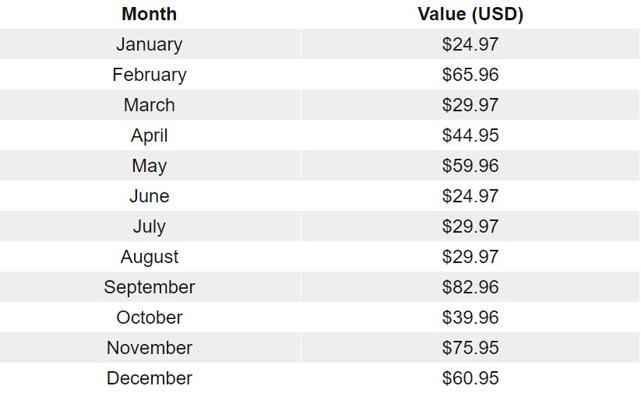Image resolution: width=641 pixels, height=400 pixels.
Task: Select the June month cell
Action: [150, 196]
